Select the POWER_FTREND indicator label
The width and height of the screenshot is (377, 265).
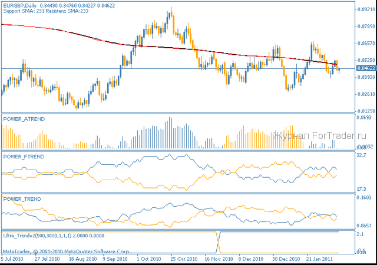[24, 157]
